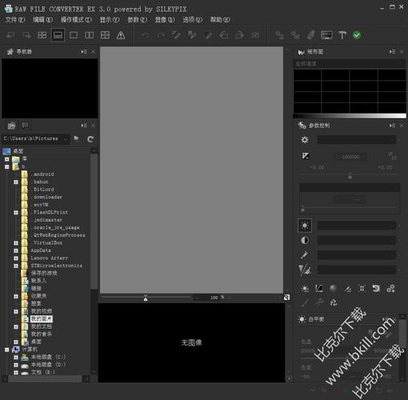Click the color eyedropper pencil icon

(x=305, y=255)
